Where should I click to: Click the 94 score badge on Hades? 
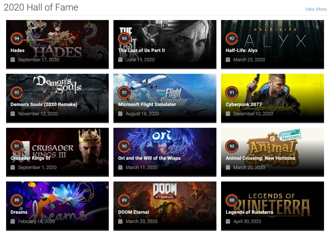tap(17, 38)
